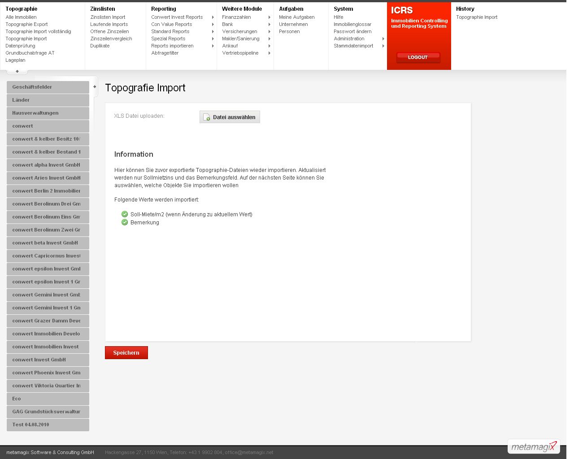
Task: Select conwert & kelber Besitz entry
Action: [x=48, y=139]
